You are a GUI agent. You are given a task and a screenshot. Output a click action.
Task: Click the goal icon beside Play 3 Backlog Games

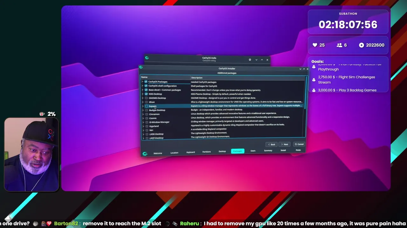coord(314,90)
